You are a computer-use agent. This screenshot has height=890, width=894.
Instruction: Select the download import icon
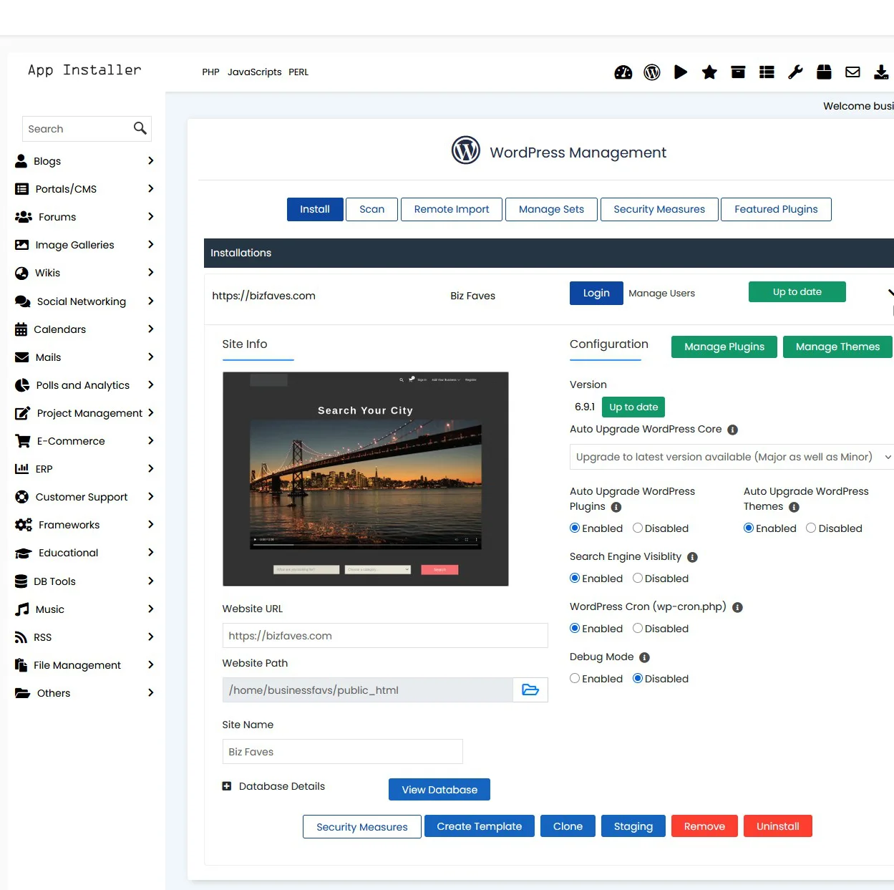click(881, 72)
